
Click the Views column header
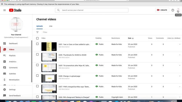(x=150, y=38)
